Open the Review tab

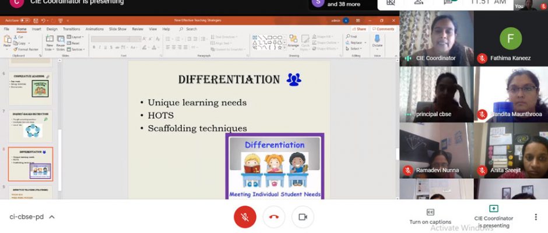(138, 29)
